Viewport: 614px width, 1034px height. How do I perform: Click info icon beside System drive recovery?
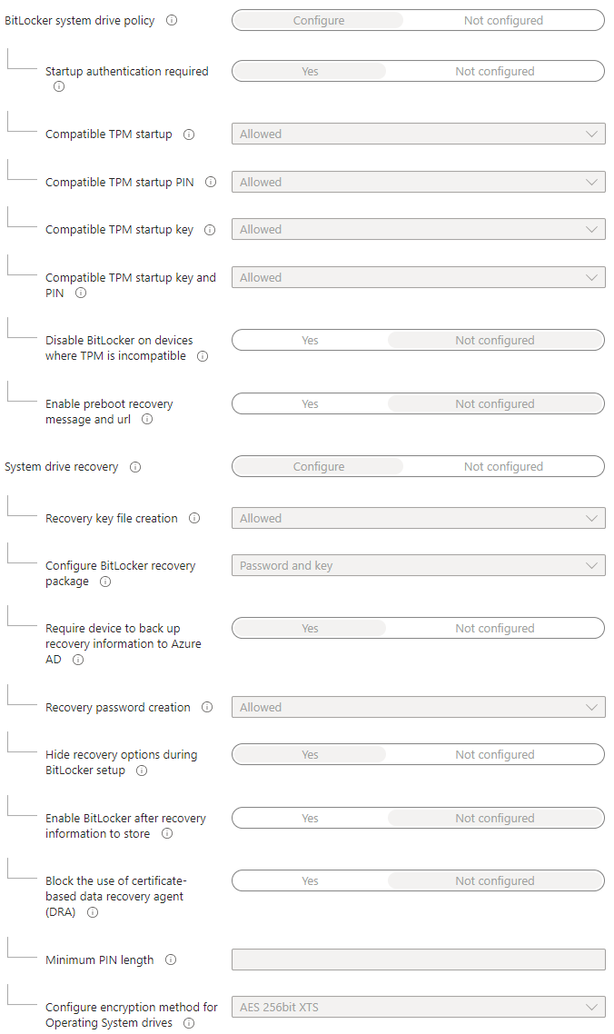coord(135,467)
